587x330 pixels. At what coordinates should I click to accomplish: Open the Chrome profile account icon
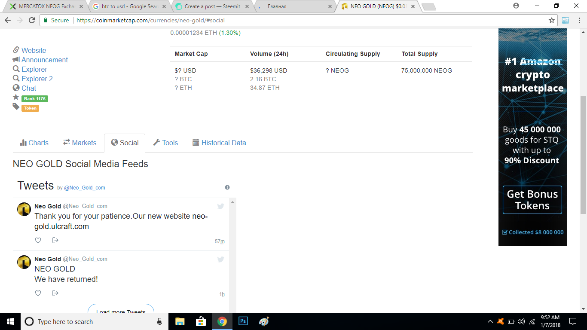[516, 6]
